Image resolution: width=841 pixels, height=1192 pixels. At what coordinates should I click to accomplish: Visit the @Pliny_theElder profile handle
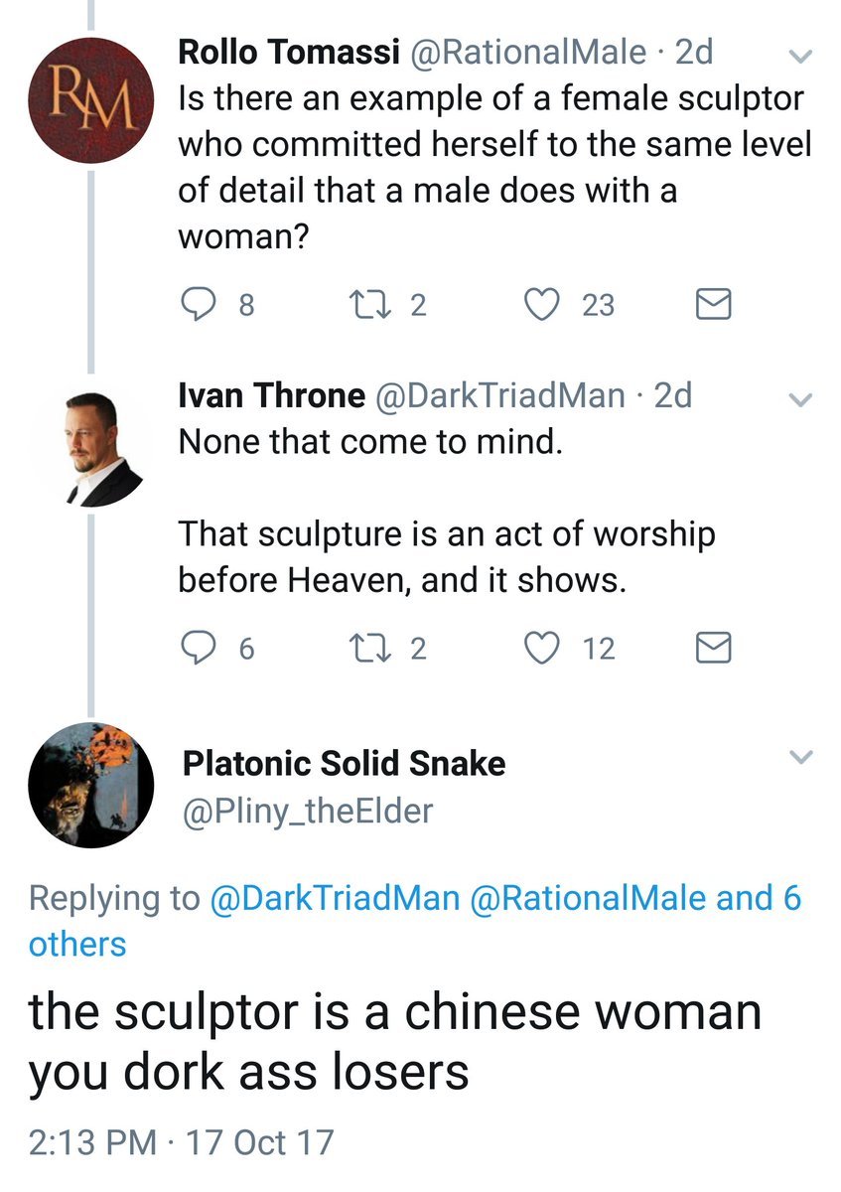[308, 812]
